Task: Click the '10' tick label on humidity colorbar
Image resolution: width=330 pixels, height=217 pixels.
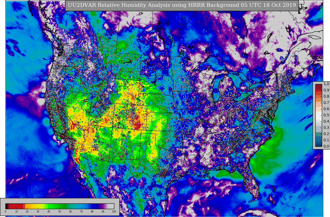Action: pos(16,212)
